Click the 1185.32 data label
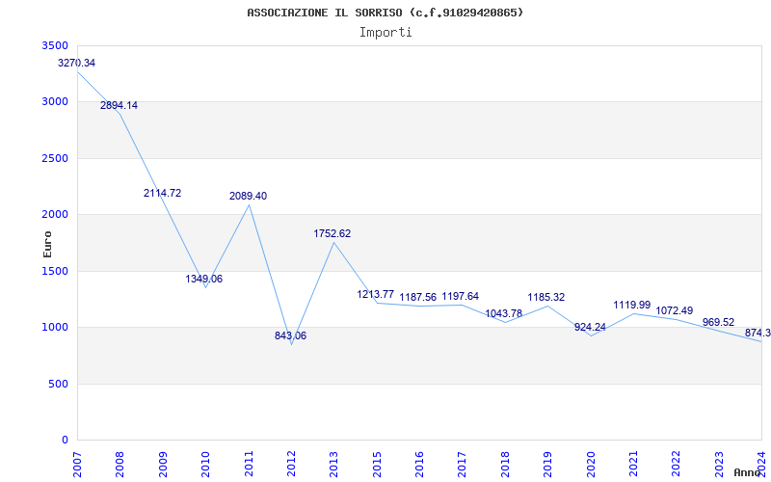The width and height of the screenshot is (771, 482). pyautogui.click(x=546, y=297)
